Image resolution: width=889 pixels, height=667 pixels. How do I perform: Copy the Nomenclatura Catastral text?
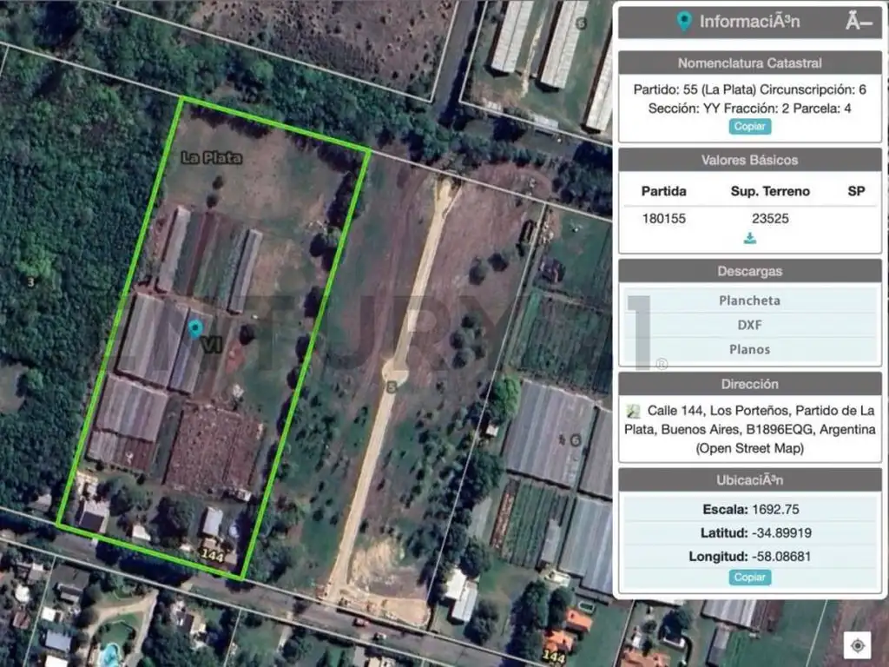click(x=750, y=127)
